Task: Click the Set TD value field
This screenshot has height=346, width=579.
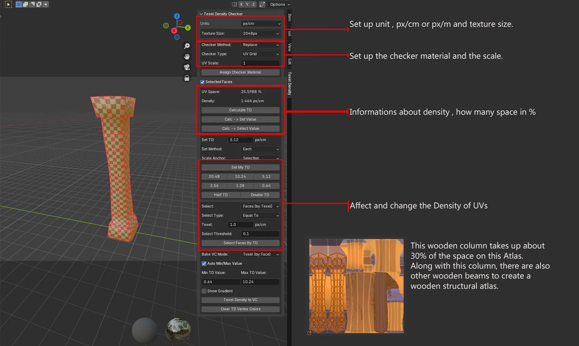Action: coord(240,140)
